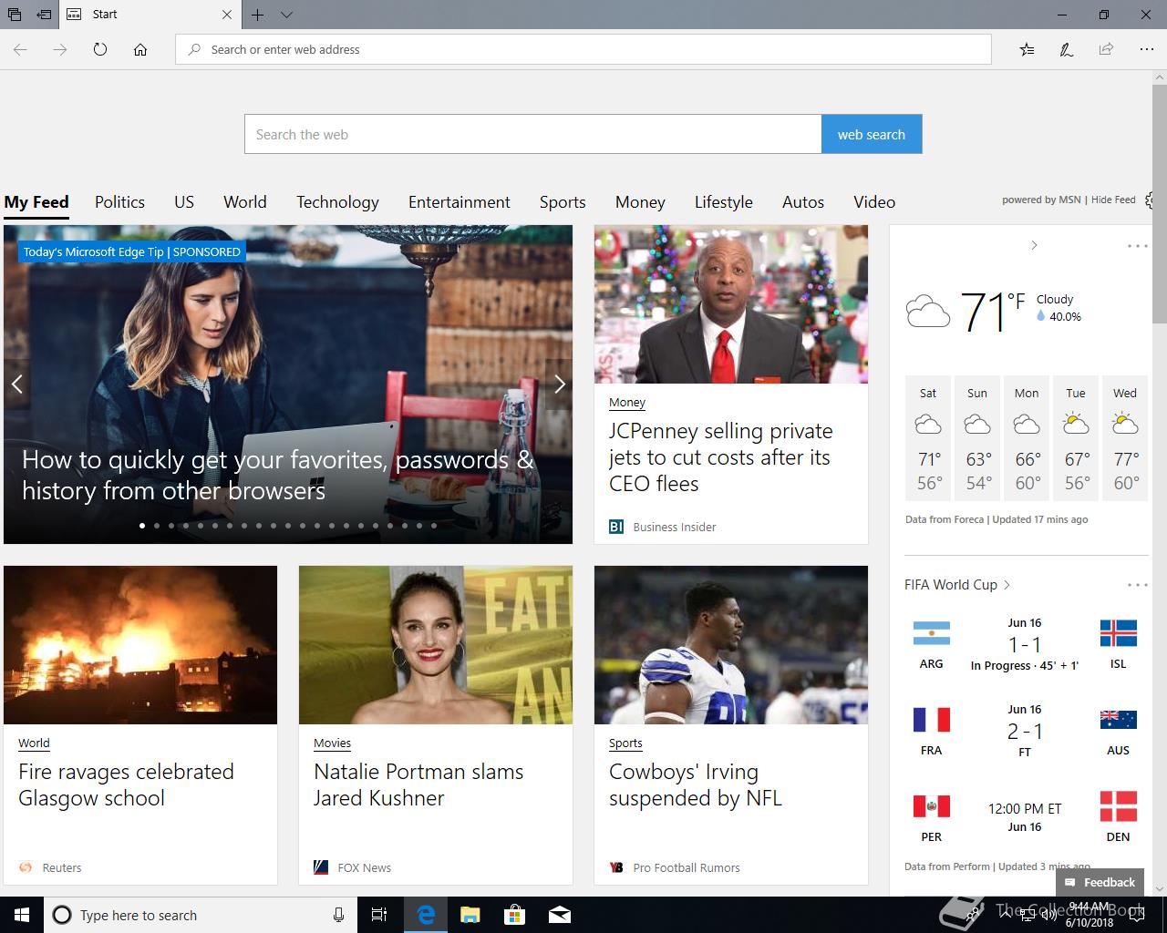
Task: Click the Search the web box
Action: click(x=532, y=134)
